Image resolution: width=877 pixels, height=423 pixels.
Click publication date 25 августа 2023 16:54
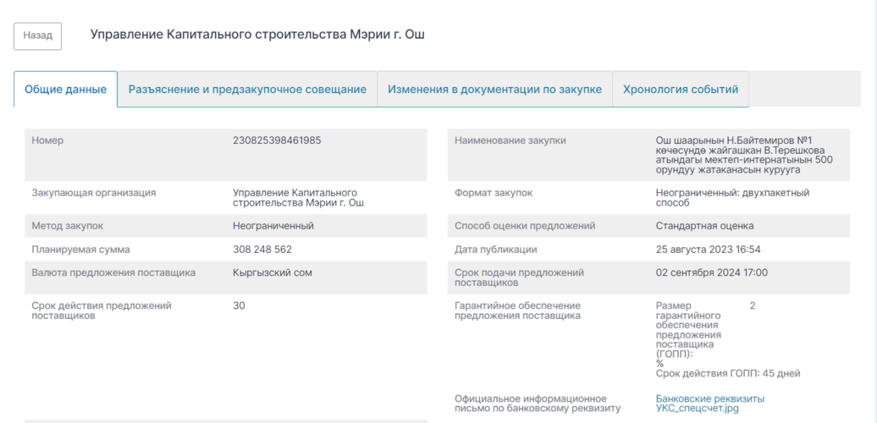click(x=708, y=250)
